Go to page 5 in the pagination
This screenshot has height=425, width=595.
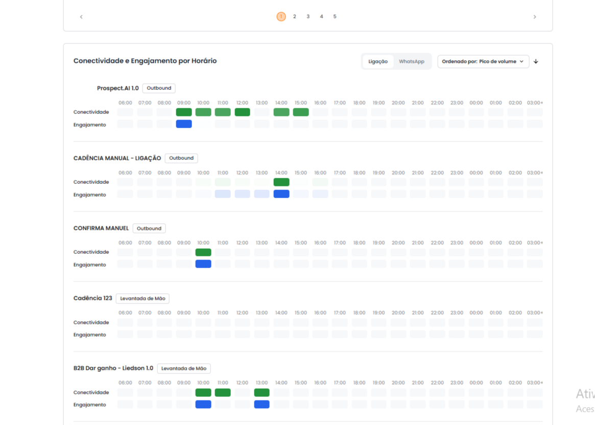pyautogui.click(x=335, y=17)
